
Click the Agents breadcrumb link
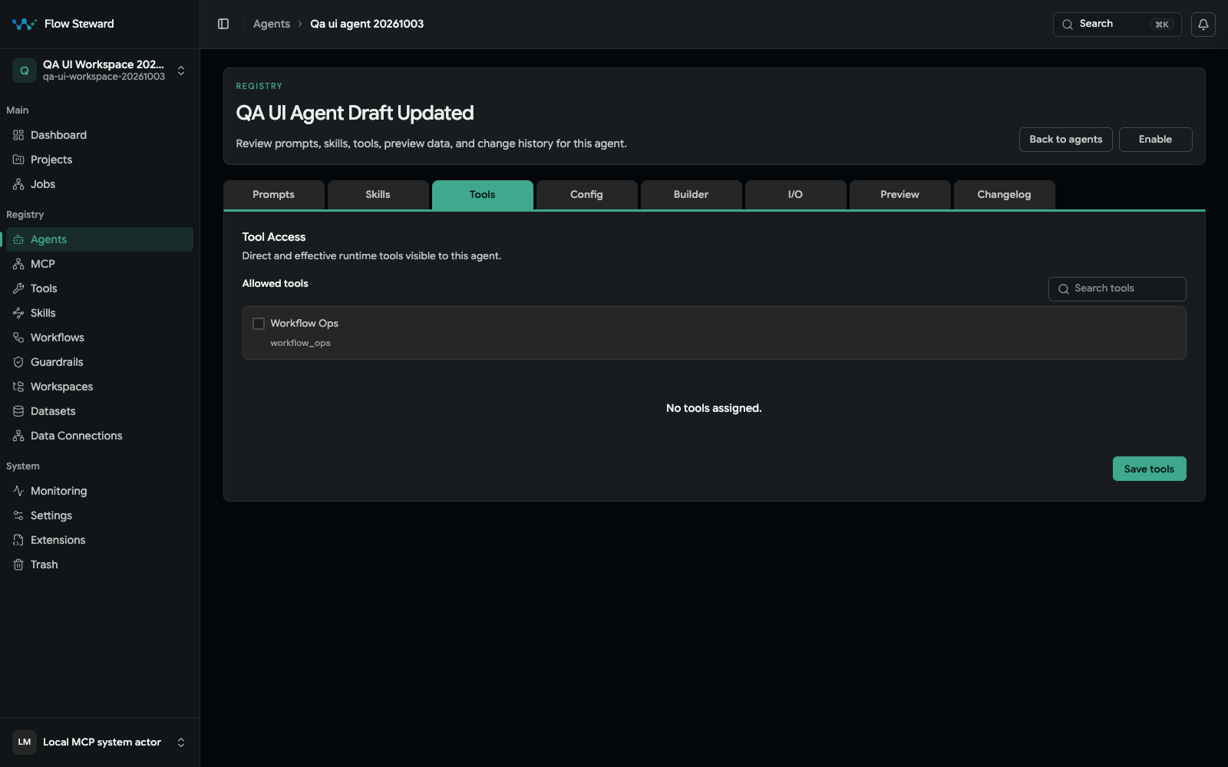point(272,24)
